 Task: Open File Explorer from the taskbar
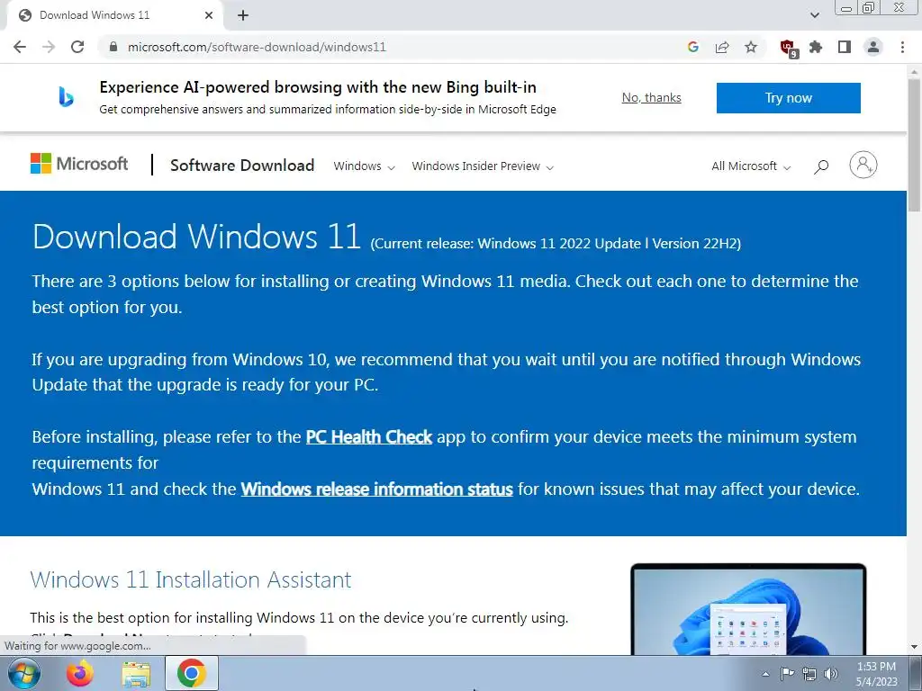coord(136,674)
